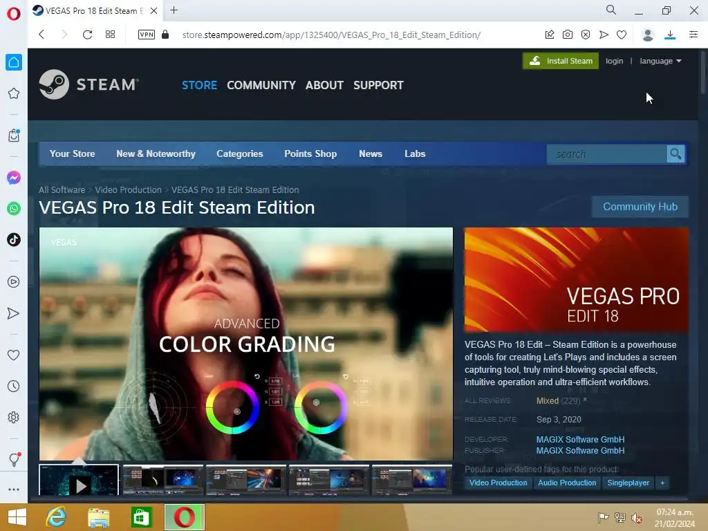Open the downloads icon in toolbar
This screenshot has height=531, width=708.
click(x=670, y=35)
